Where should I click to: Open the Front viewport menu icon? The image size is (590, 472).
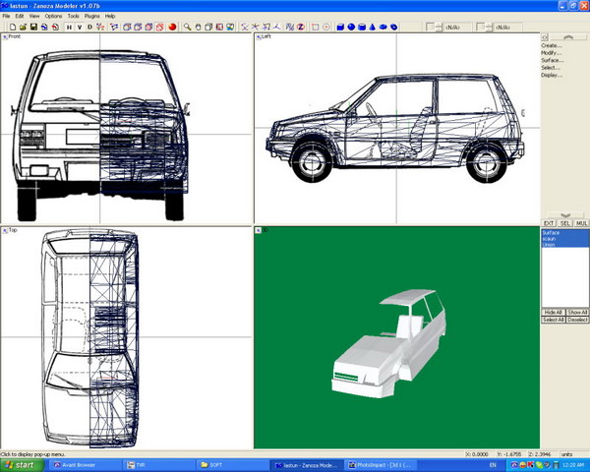[x=5, y=37]
